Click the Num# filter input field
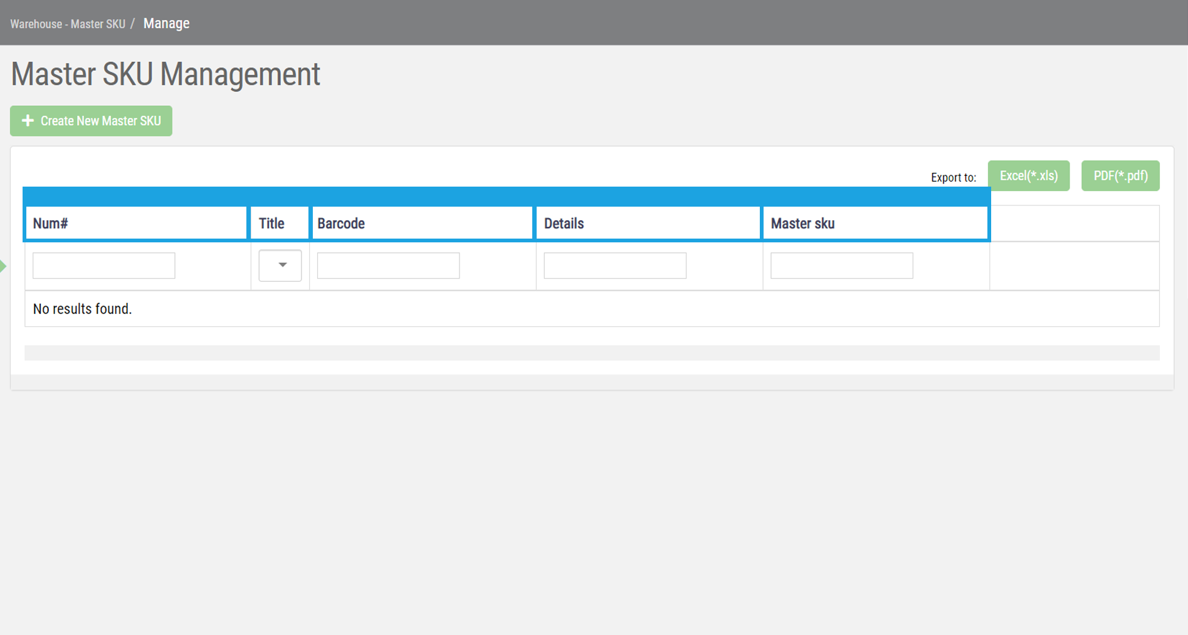Screen dimensions: 1188x635 pyautogui.click(x=103, y=265)
